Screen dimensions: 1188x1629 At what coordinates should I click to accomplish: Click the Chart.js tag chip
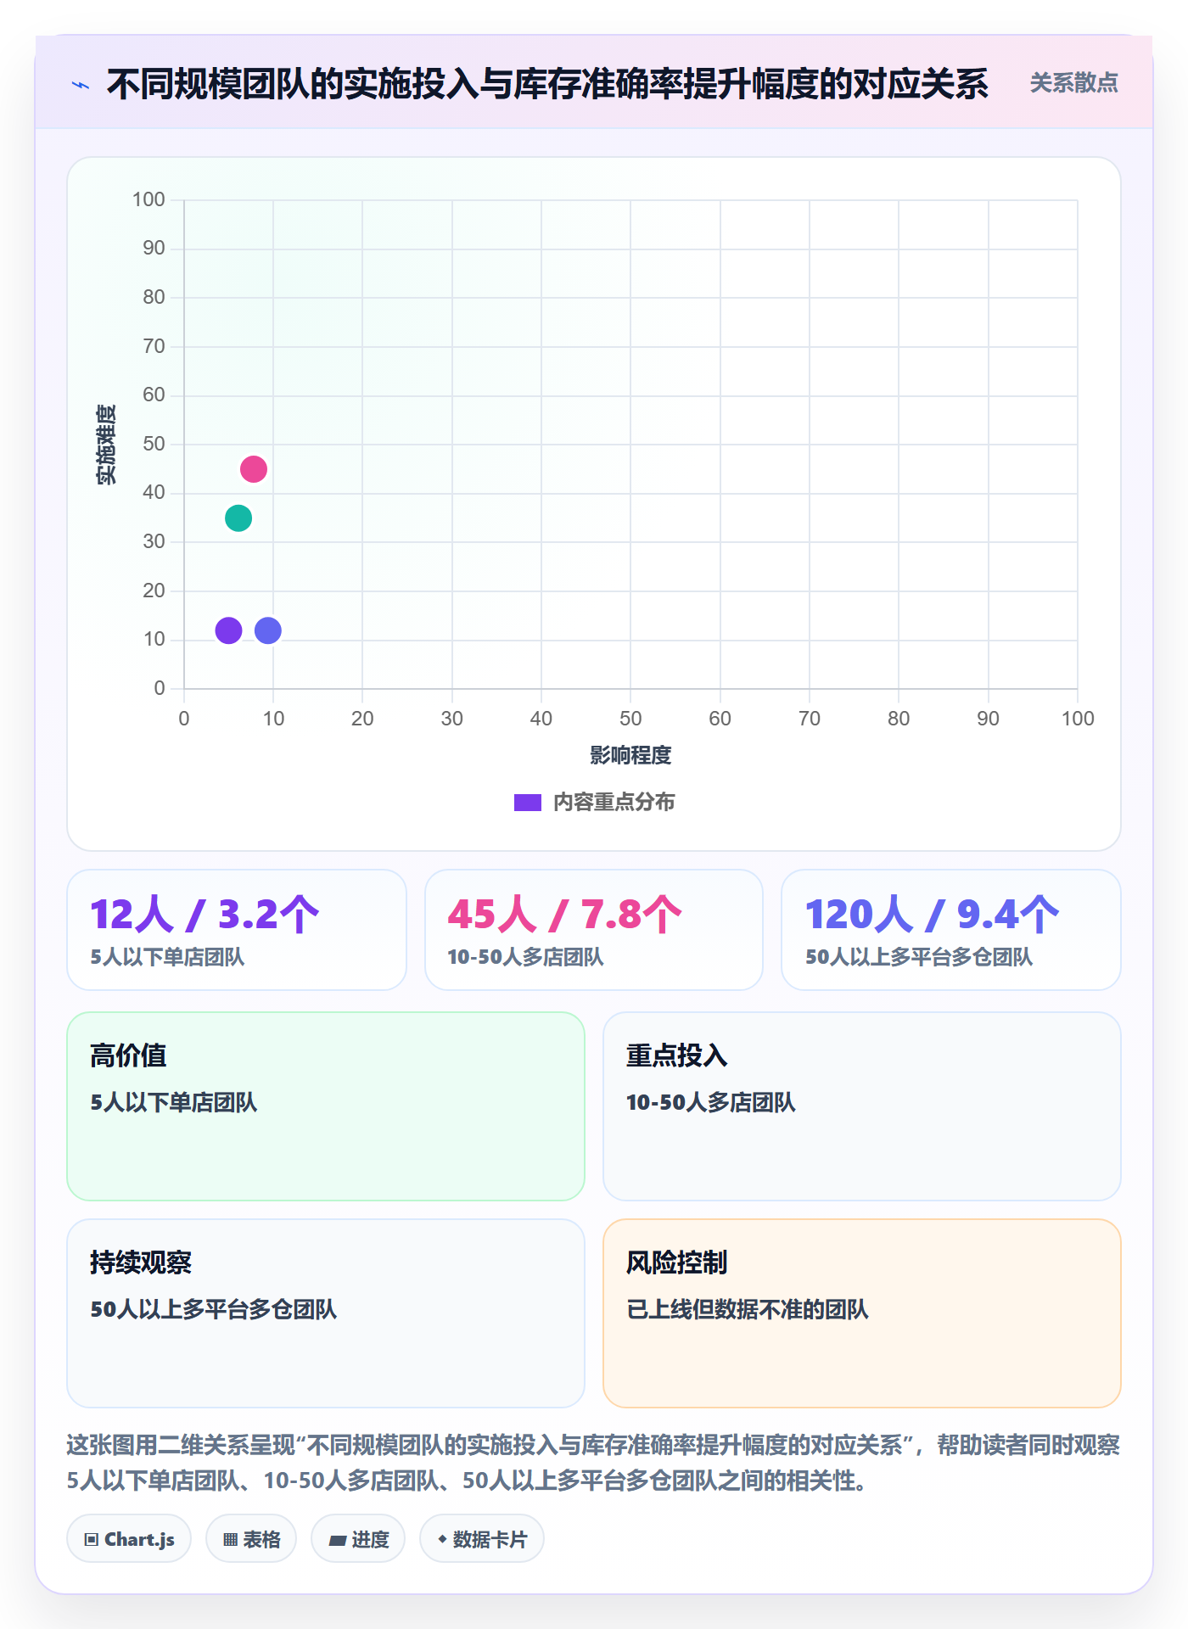coord(129,1539)
